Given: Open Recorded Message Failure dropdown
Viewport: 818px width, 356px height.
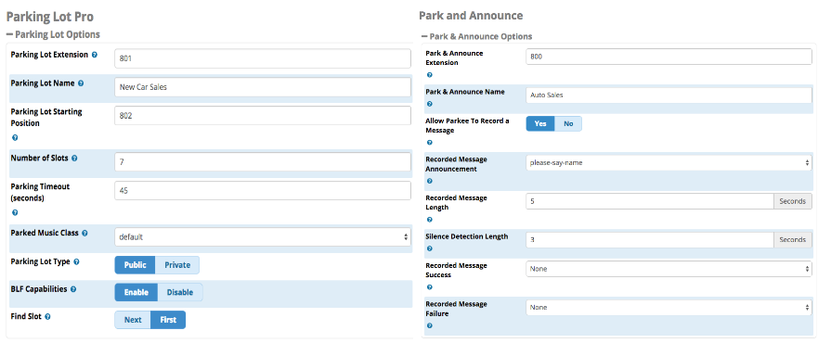Looking at the screenshot, I should (669, 308).
